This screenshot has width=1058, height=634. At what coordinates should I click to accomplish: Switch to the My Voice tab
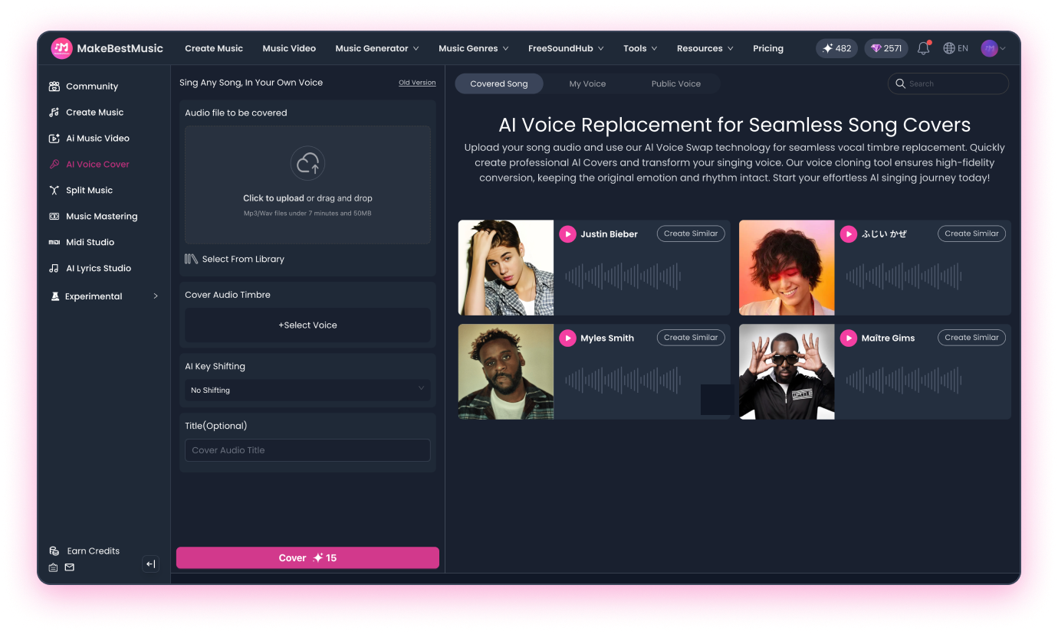coord(587,84)
